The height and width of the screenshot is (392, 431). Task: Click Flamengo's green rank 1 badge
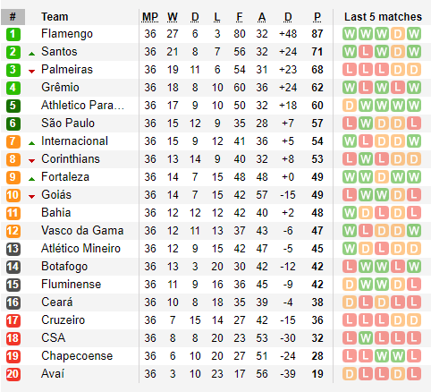pos(13,34)
